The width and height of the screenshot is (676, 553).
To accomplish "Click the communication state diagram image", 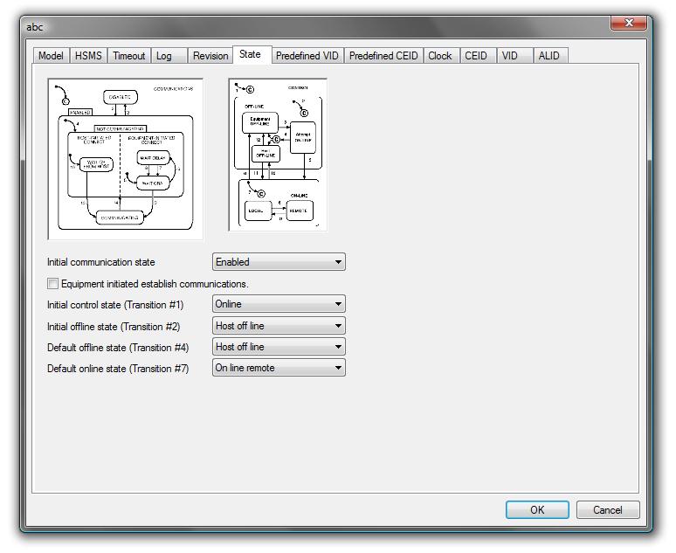I will point(125,158).
